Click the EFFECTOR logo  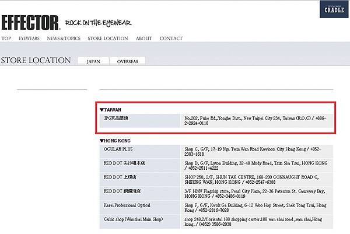pos(30,23)
